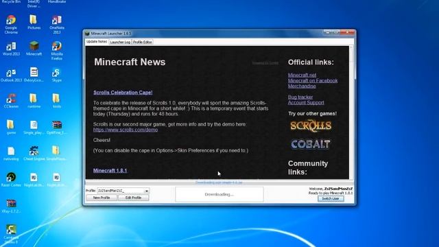This screenshot has width=439, height=247.
Task: Click the Scrolls game logo
Action: point(311,126)
